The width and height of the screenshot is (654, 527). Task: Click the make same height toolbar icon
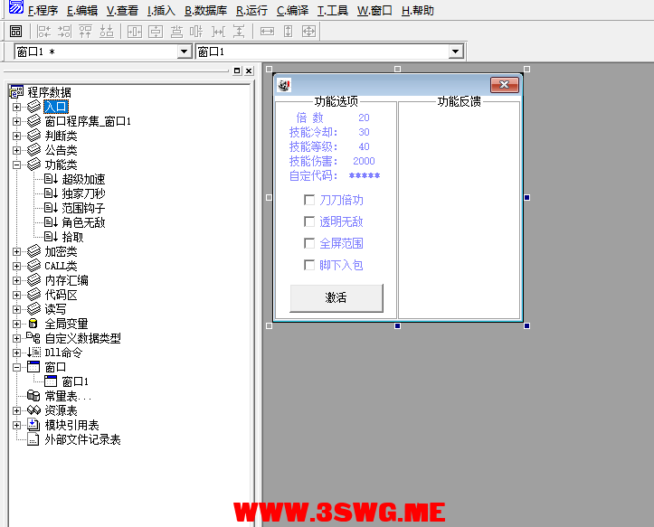tap(288, 32)
